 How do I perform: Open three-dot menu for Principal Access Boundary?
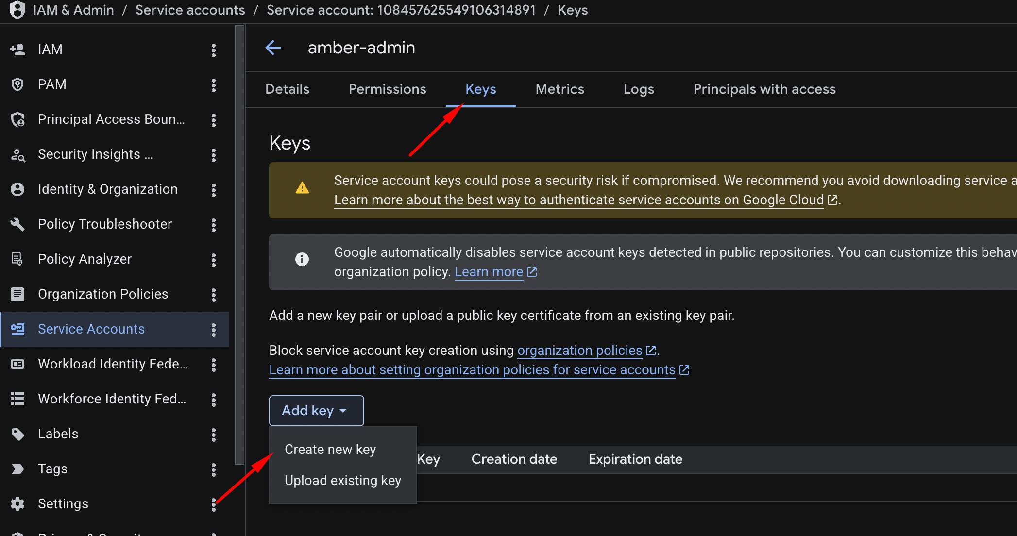pyautogui.click(x=214, y=119)
